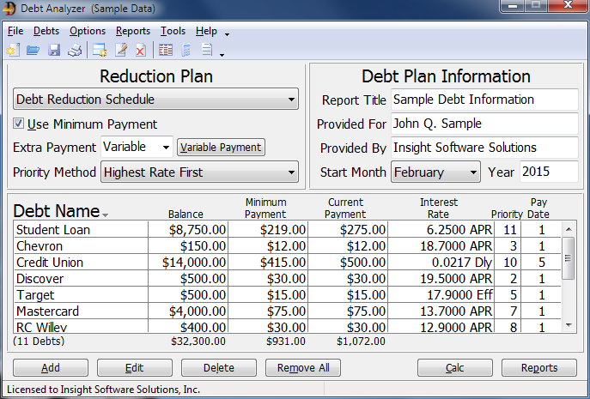This screenshot has height=399, width=590.
Task: Click the Edit debt pencil icon
Action: pos(120,50)
